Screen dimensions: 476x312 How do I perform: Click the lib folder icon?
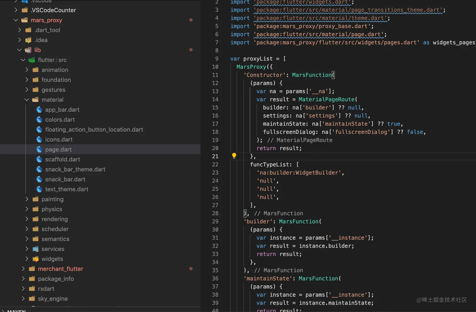tap(28, 50)
